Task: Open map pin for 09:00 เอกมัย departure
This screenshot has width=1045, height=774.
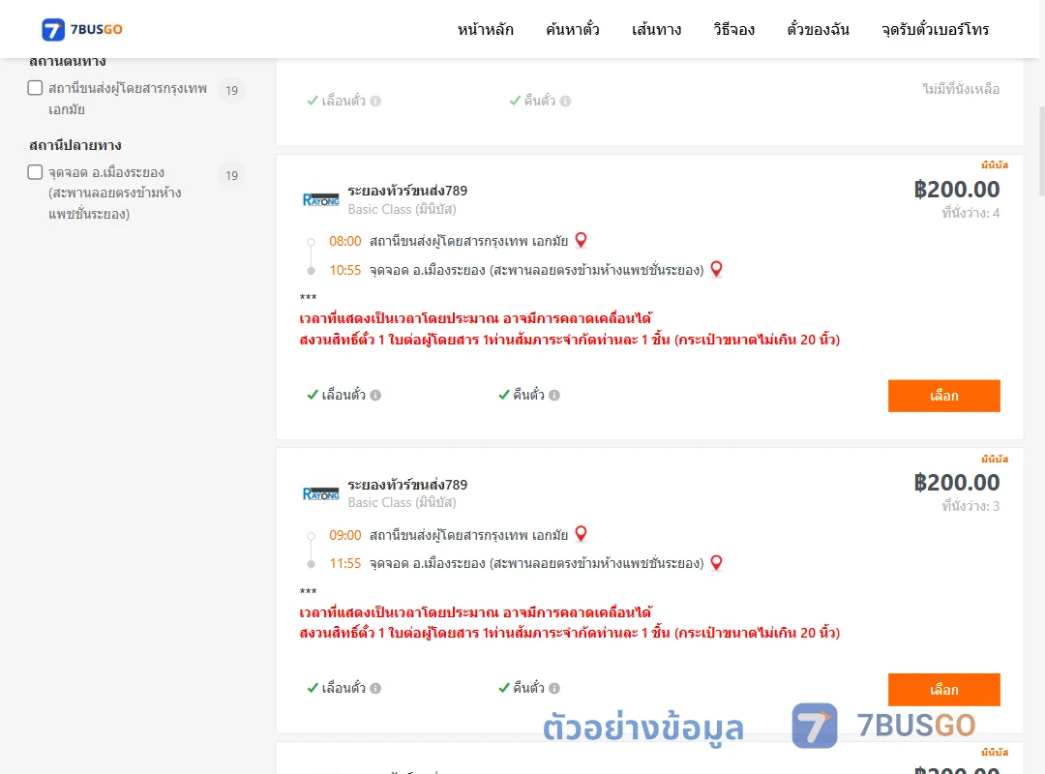Action: click(x=582, y=533)
